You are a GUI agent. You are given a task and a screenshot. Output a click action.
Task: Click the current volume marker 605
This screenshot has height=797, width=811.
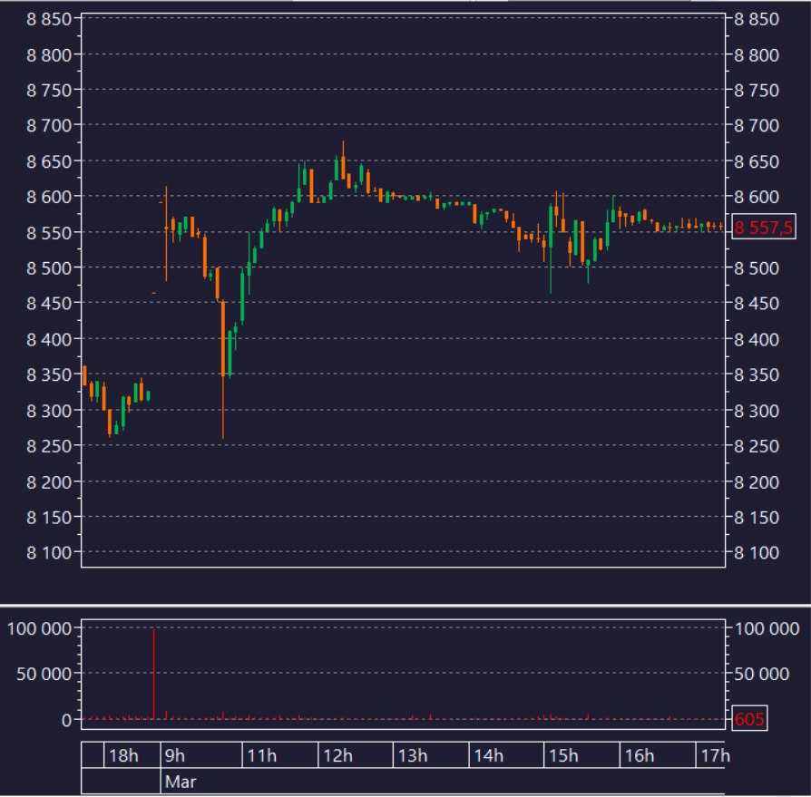coord(749,718)
